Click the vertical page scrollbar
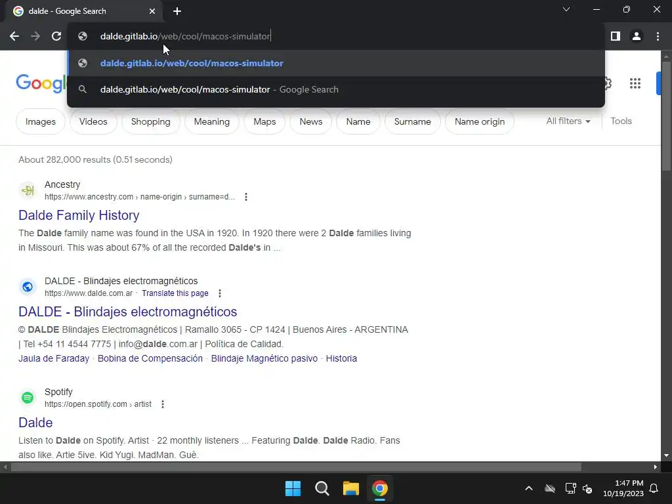The height and width of the screenshot is (504, 672). pos(666,115)
